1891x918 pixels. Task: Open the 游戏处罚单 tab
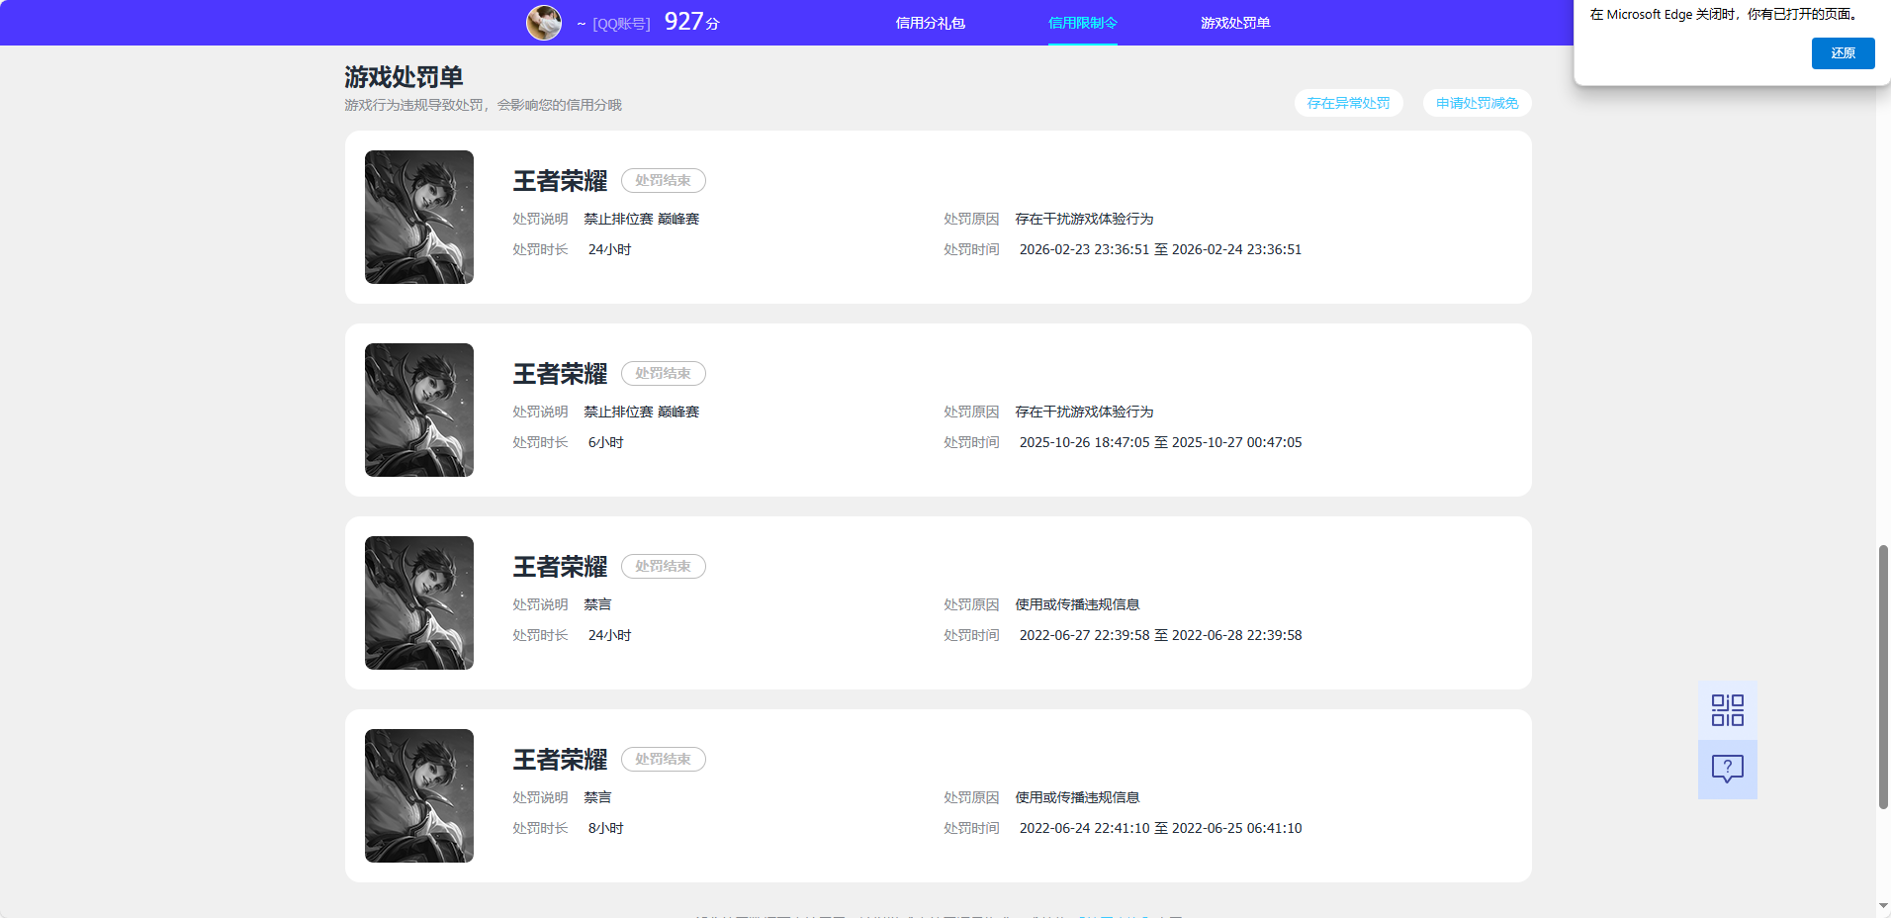[x=1235, y=23]
